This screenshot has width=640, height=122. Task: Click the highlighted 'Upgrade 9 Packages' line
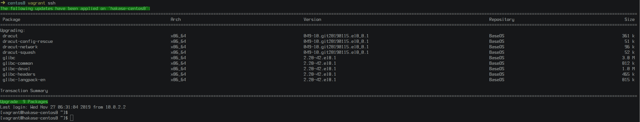point(24,102)
